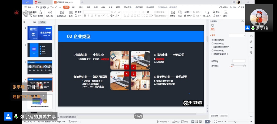The width and height of the screenshot is (277, 124).
Task: Click the Smart Beautify (智能美化) button
Action: click(163, 122)
